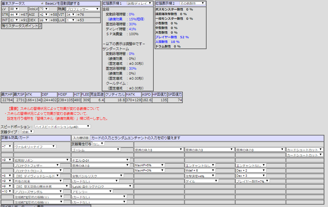The image size is (328, 207).
Task: Open the 堕天司祭の闇光外套 garment dropdown
Action: [41, 186]
